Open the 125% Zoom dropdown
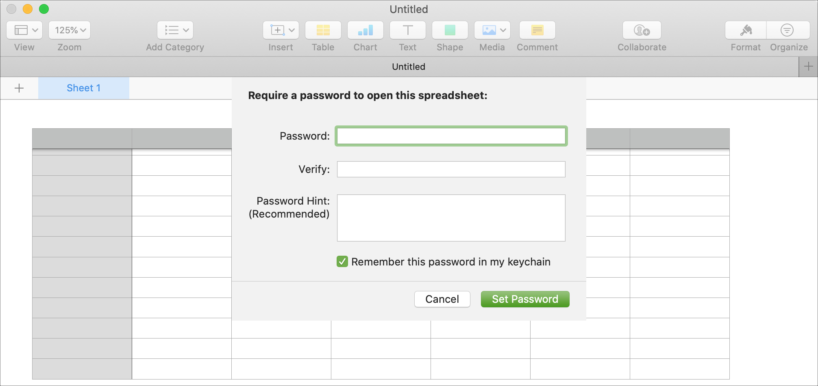This screenshot has width=818, height=386. tap(70, 30)
